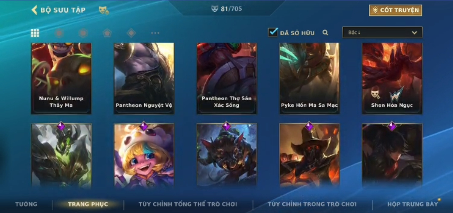Open the Tùy Chỉnh Tổng Thể Trò Chơi tab
This screenshot has height=213, width=453.
[x=188, y=204]
